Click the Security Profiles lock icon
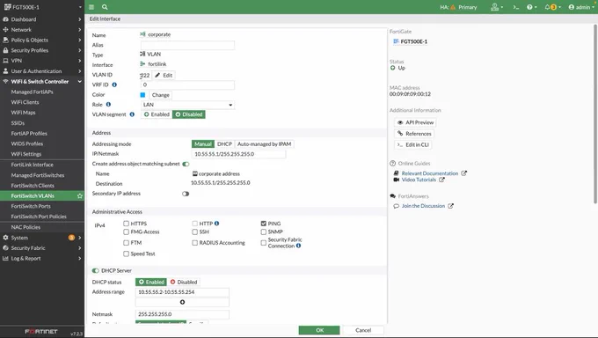Screen dimensions: 598x338 (5, 50)
